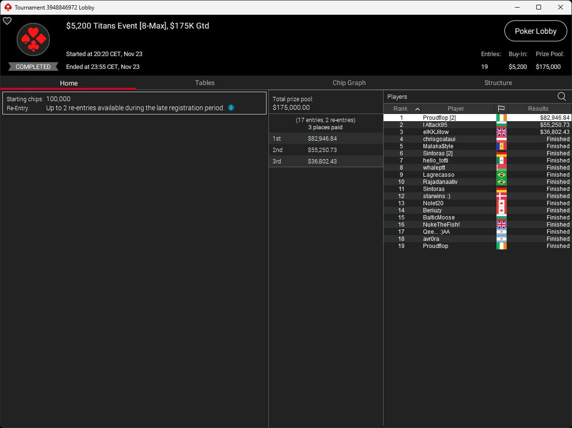The image size is (572, 428).
Task: Toggle Rank column sort arrow
Action: [417, 109]
